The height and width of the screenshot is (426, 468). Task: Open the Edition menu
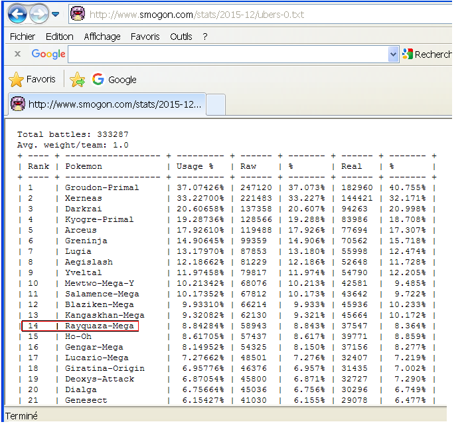60,37
